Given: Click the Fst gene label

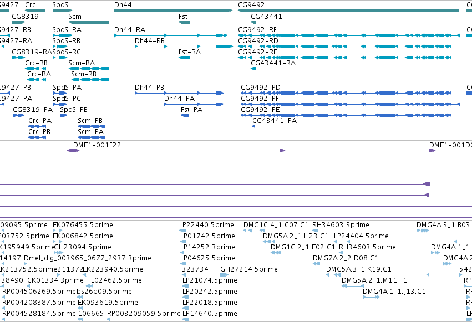Looking at the screenshot, I should [182, 17].
